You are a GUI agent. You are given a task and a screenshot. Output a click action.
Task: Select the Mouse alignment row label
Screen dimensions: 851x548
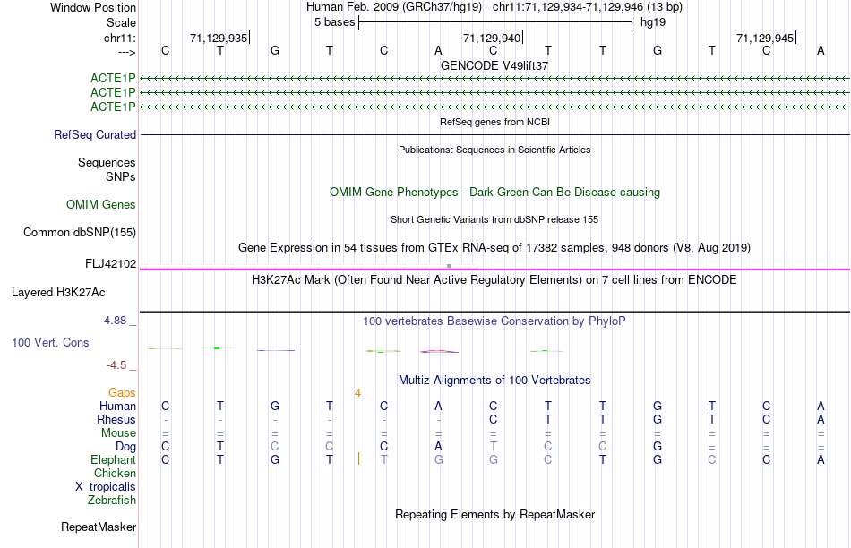pyautogui.click(x=118, y=433)
